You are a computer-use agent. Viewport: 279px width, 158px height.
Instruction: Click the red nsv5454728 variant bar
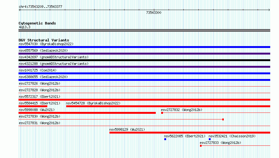pyautogui.click(x=168, y=106)
